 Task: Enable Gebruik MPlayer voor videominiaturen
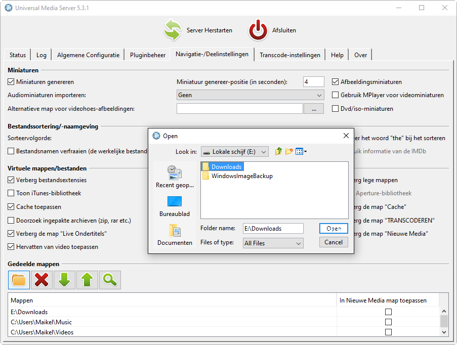click(x=335, y=95)
